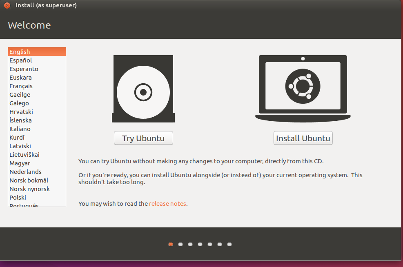Pick Magyar from the language list
Screen dimensions: 403x267
pos(37,163)
